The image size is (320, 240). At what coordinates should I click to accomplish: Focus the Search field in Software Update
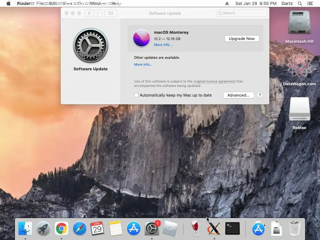click(x=242, y=13)
